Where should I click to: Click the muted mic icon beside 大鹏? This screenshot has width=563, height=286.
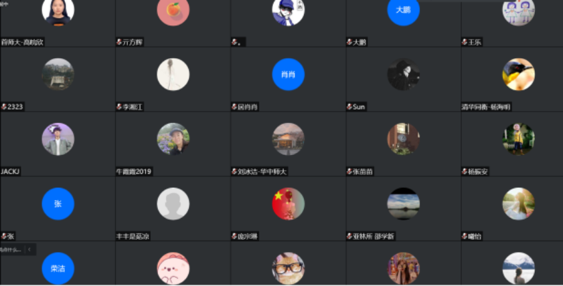click(x=349, y=42)
